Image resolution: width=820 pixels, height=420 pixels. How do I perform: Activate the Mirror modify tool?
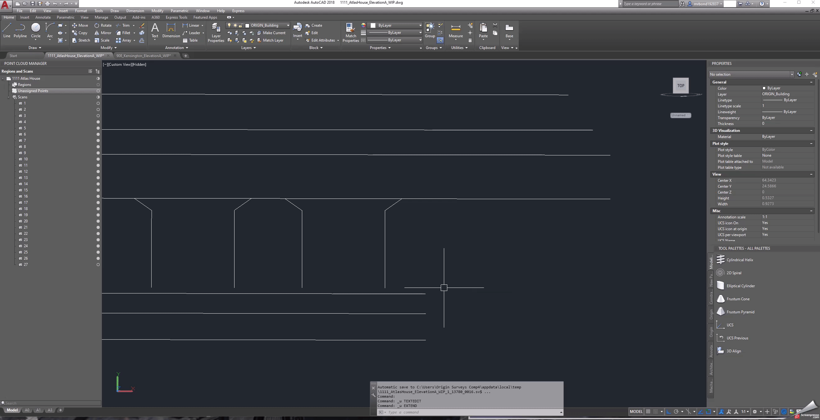pyautogui.click(x=102, y=33)
